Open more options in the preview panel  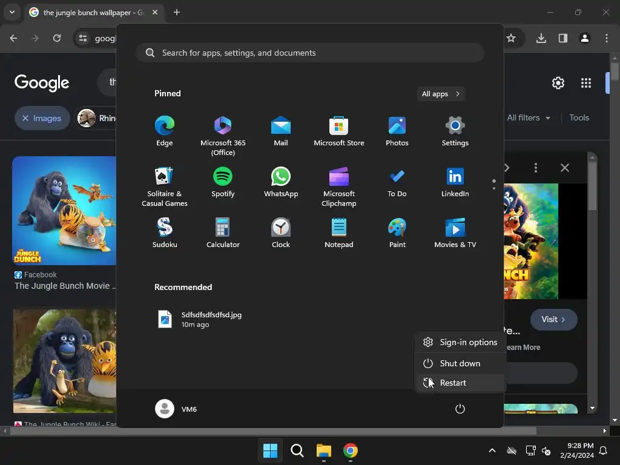click(x=536, y=168)
